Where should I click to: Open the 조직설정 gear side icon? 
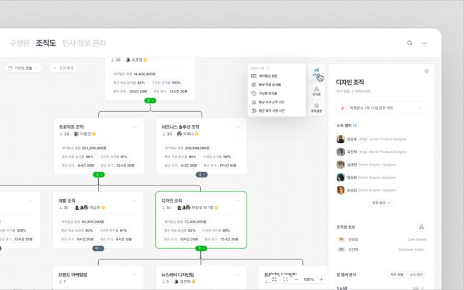tap(316, 108)
